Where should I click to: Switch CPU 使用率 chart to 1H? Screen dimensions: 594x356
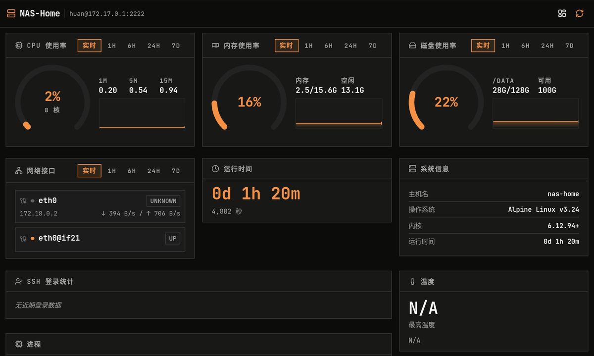coord(112,46)
